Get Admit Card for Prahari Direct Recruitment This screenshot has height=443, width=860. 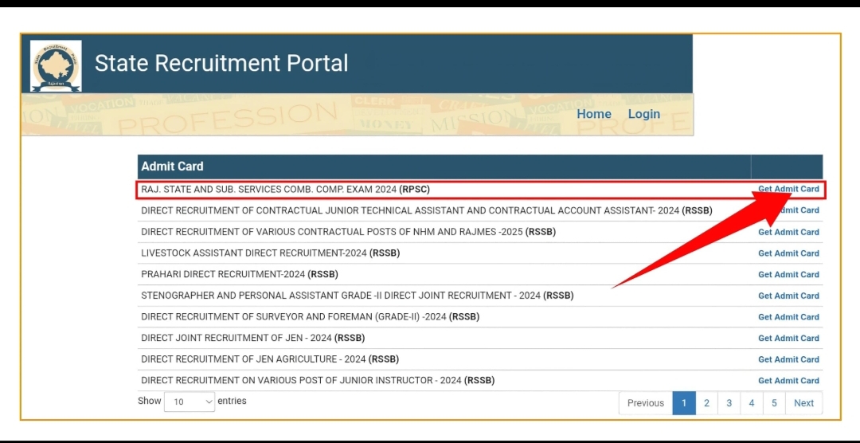[788, 274]
